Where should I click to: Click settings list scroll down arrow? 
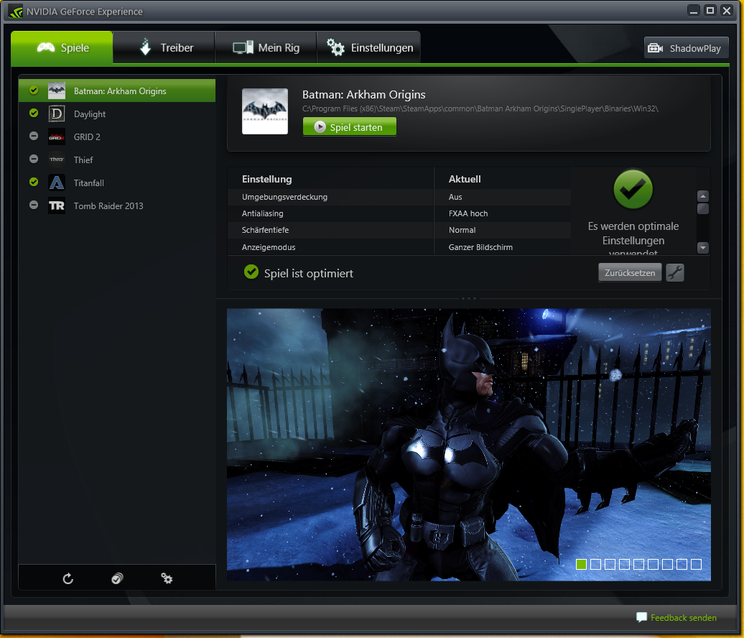click(703, 247)
